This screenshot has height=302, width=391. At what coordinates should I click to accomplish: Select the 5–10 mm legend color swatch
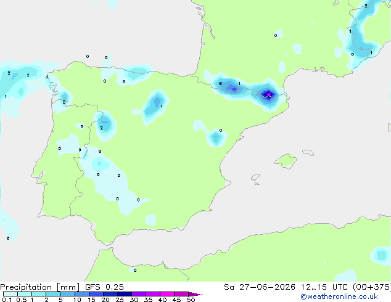[x=67, y=294]
